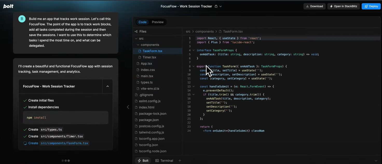This screenshot has width=382, height=164.
Task: Click file icon next to App.tsx
Action: [138, 63]
